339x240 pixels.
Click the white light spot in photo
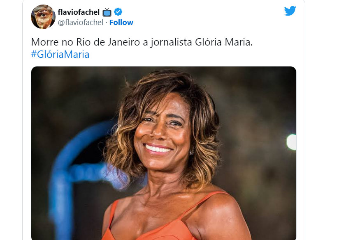[292, 142]
